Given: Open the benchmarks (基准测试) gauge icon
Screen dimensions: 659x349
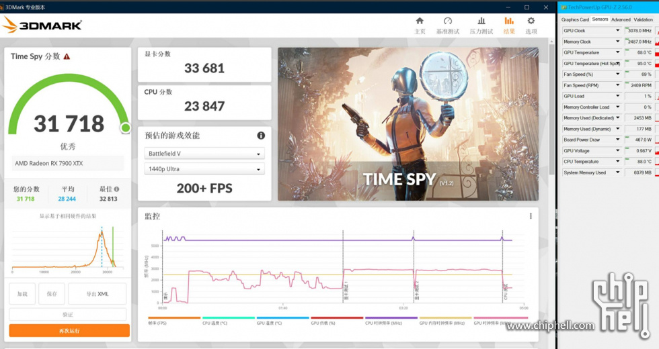Looking at the screenshot, I should tap(448, 21).
